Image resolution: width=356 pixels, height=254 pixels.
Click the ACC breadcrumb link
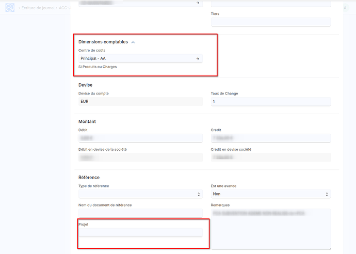[63, 8]
